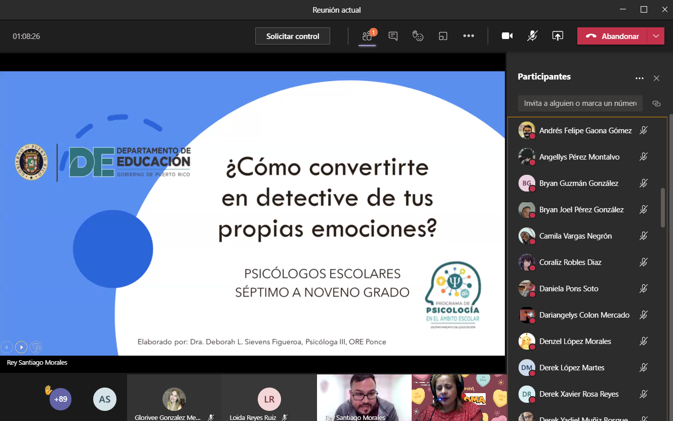Click muted mic icon for Camila Vargas

tap(644, 236)
